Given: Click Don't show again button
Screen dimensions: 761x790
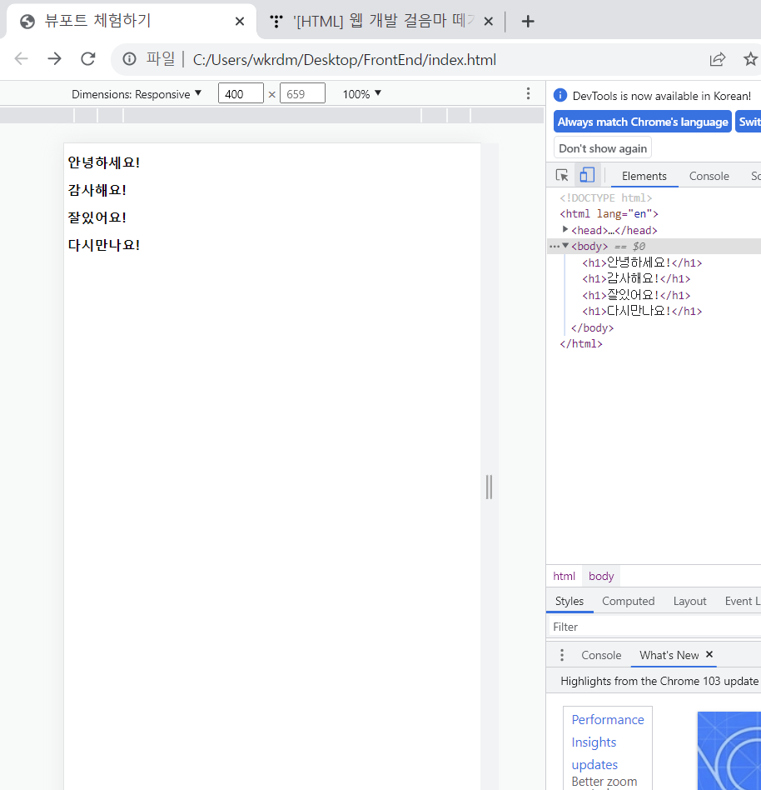Looking at the screenshot, I should point(603,148).
